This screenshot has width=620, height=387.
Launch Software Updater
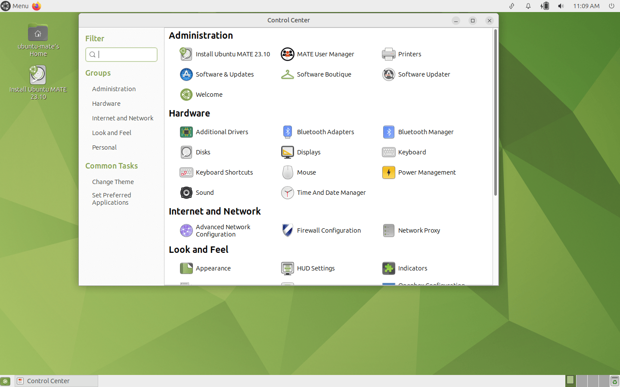(416, 74)
